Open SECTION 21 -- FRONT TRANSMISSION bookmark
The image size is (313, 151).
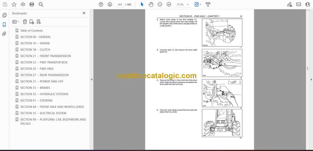tap(46, 56)
